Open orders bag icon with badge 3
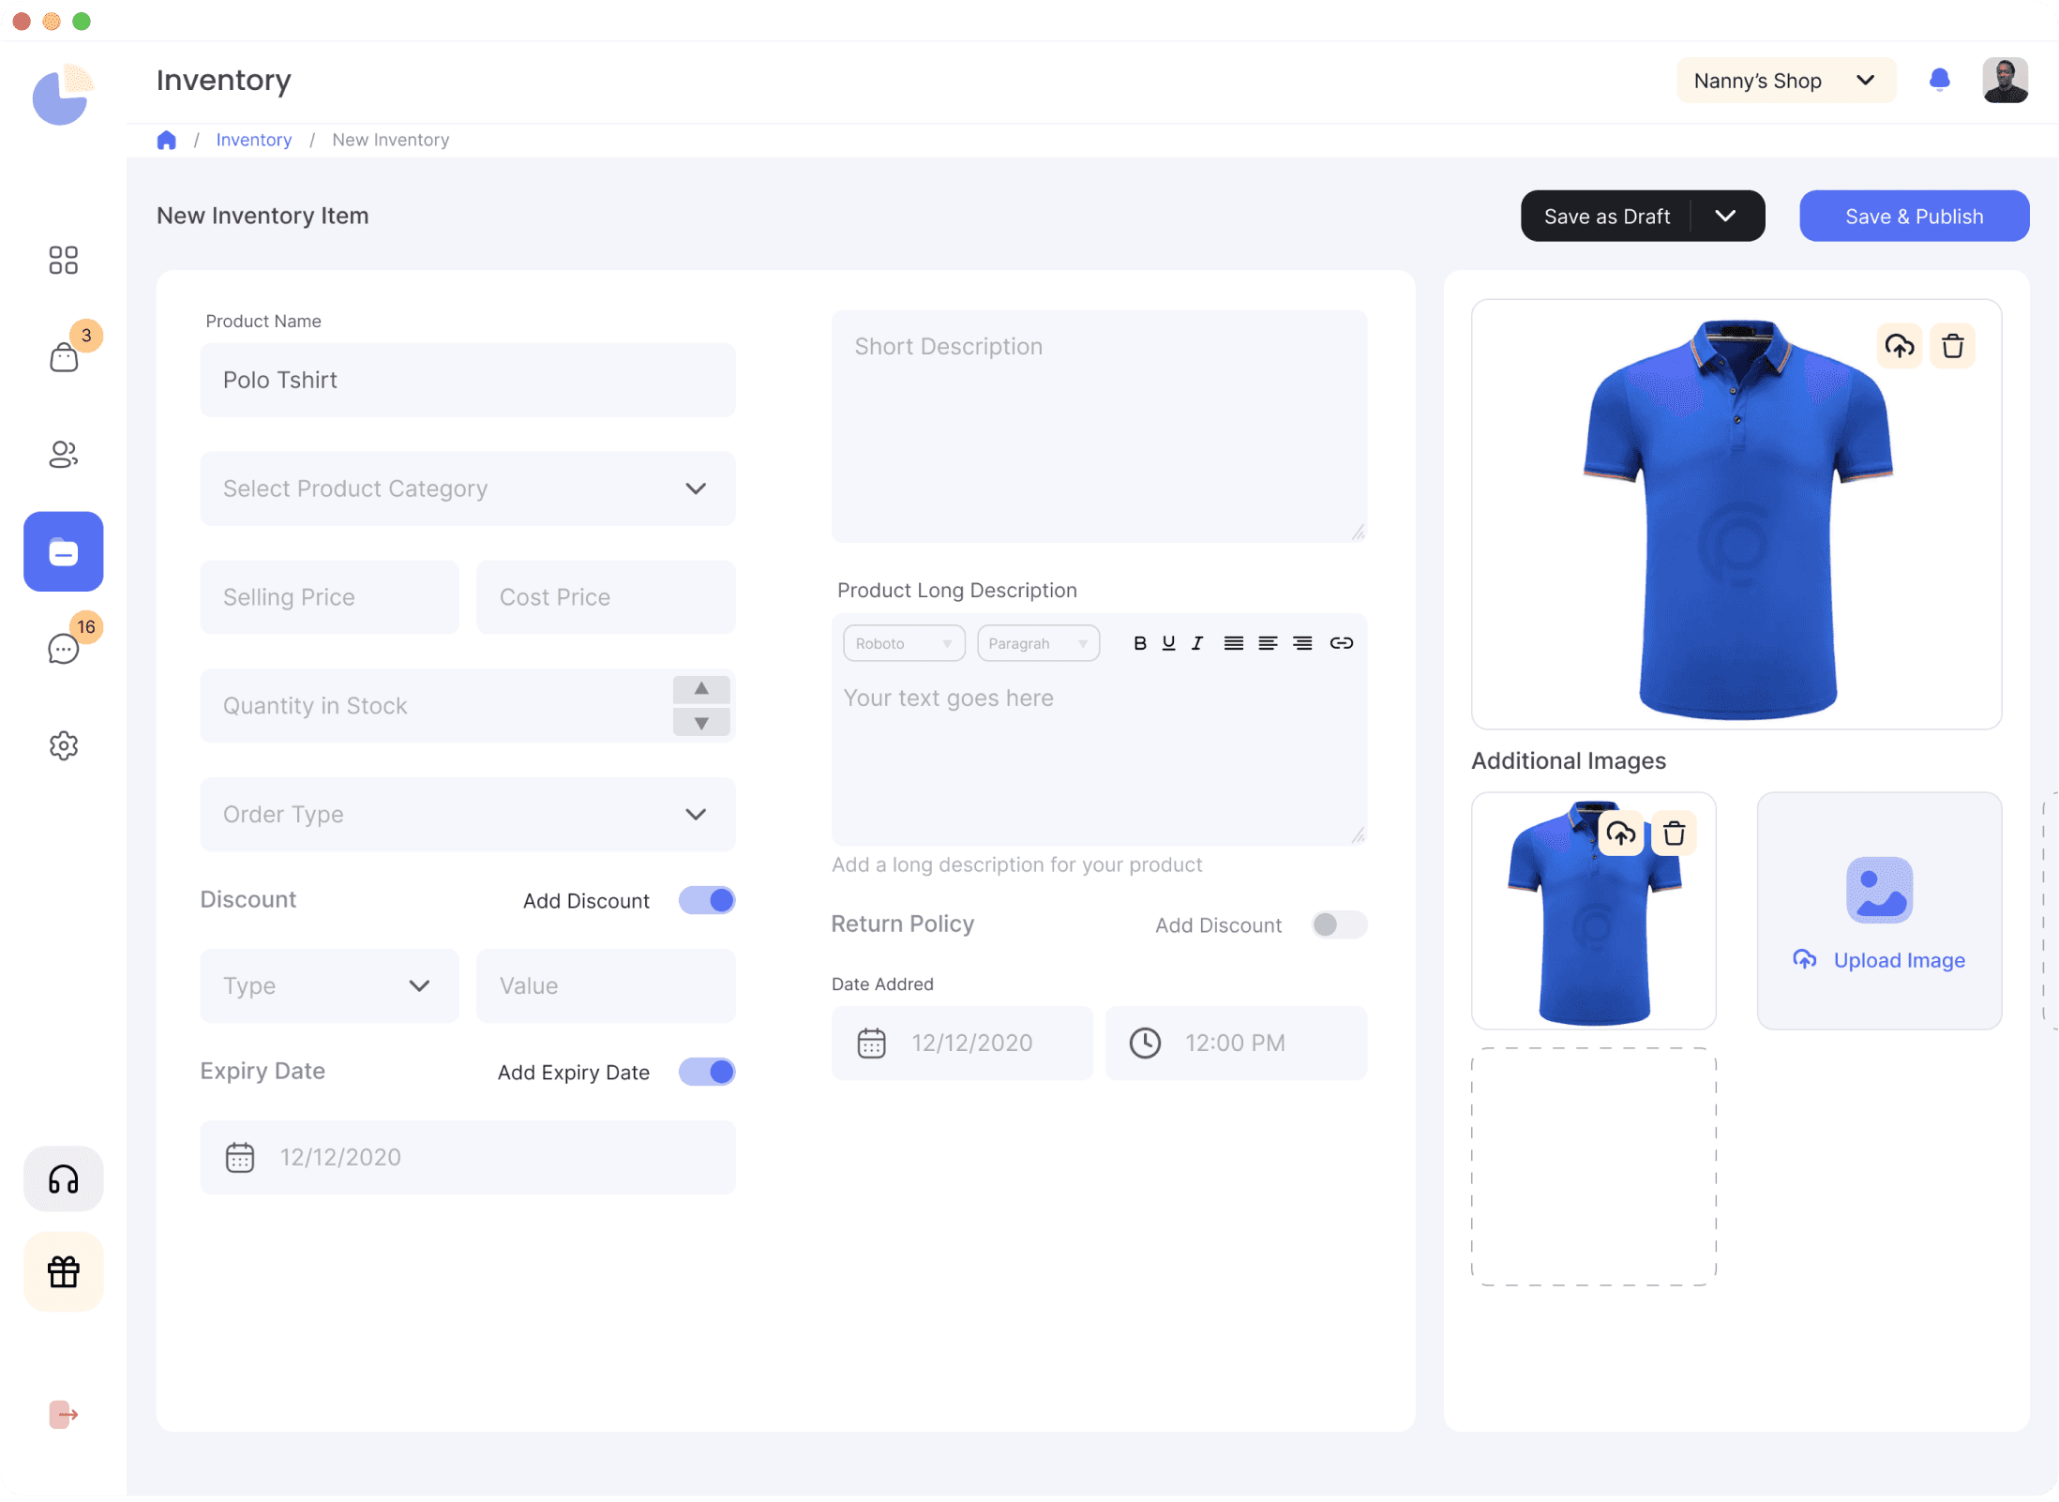The image size is (2059, 1502). tap(63, 357)
